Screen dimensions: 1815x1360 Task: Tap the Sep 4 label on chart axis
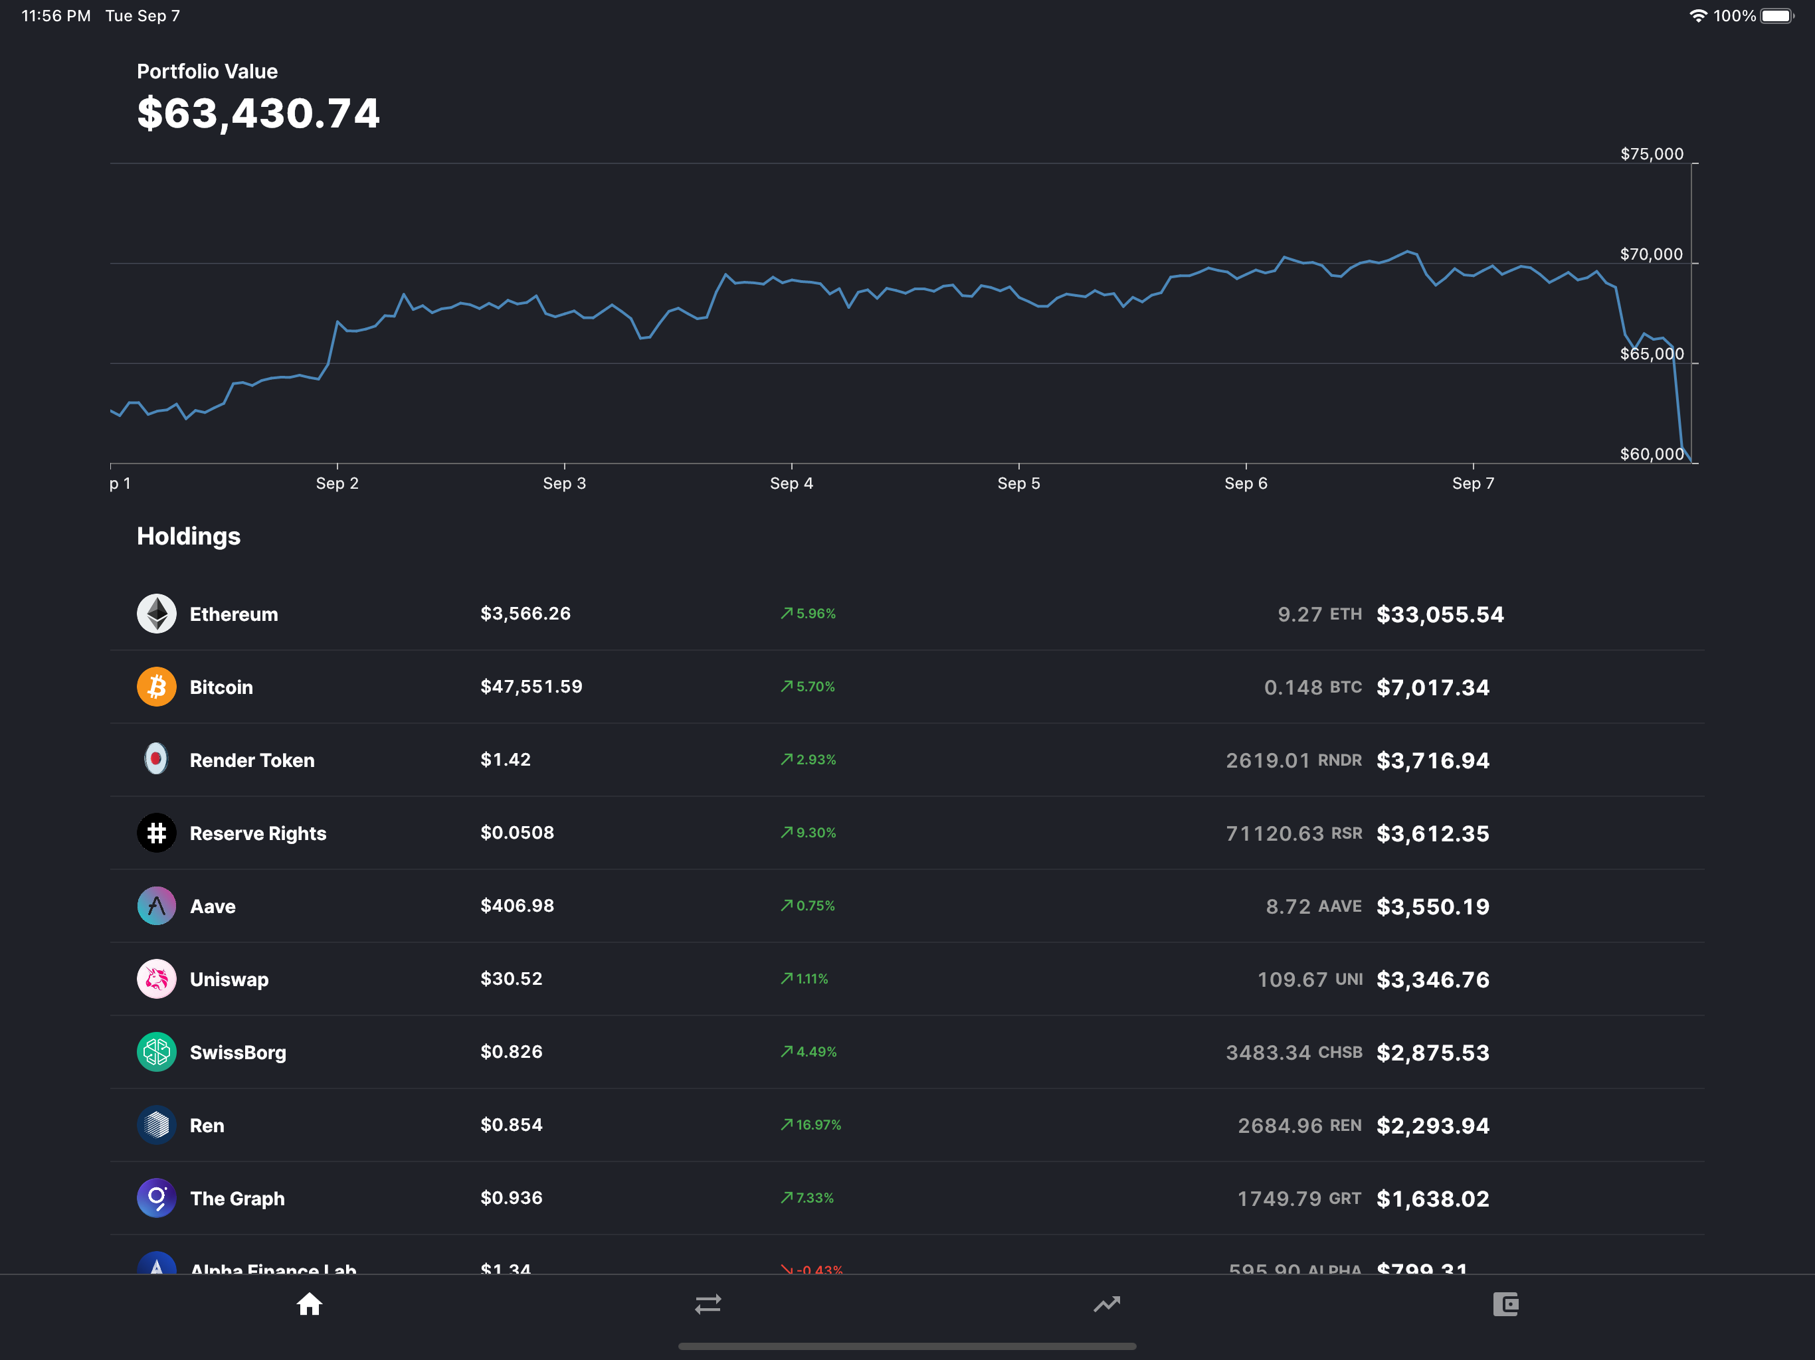(x=791, y=483)
